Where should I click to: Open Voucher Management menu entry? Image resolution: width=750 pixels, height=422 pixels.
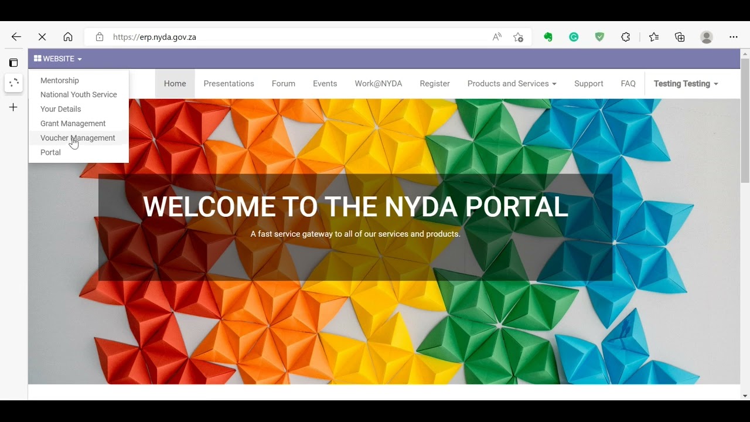tap(79, 138)
